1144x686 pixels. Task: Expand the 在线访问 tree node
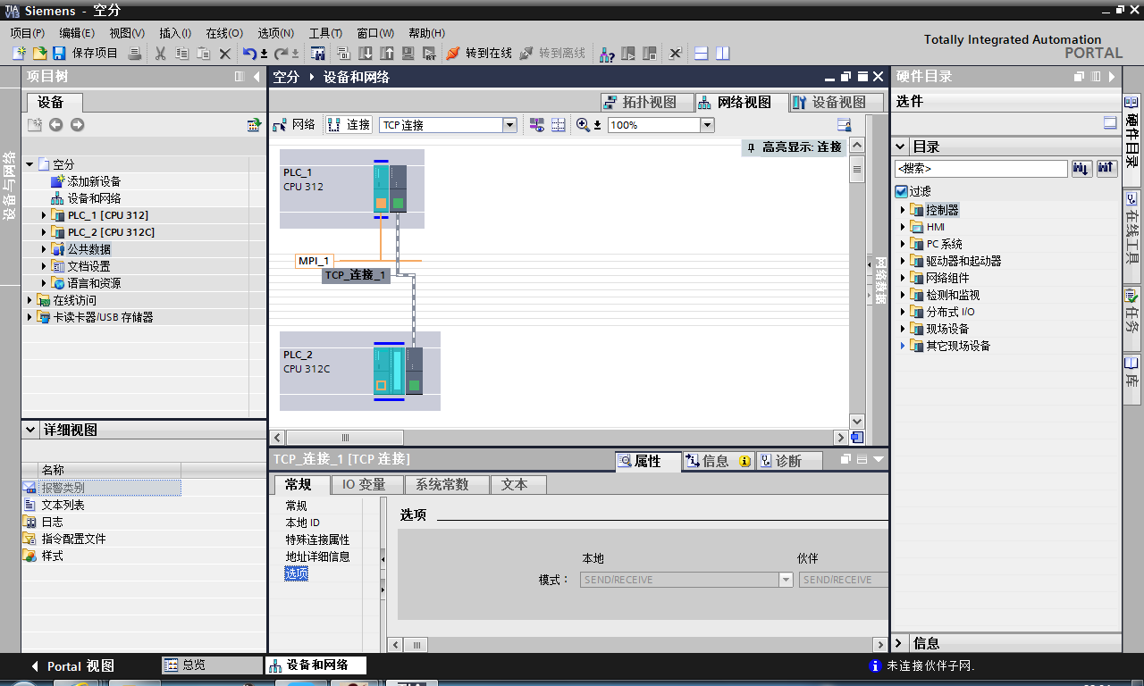29,300
